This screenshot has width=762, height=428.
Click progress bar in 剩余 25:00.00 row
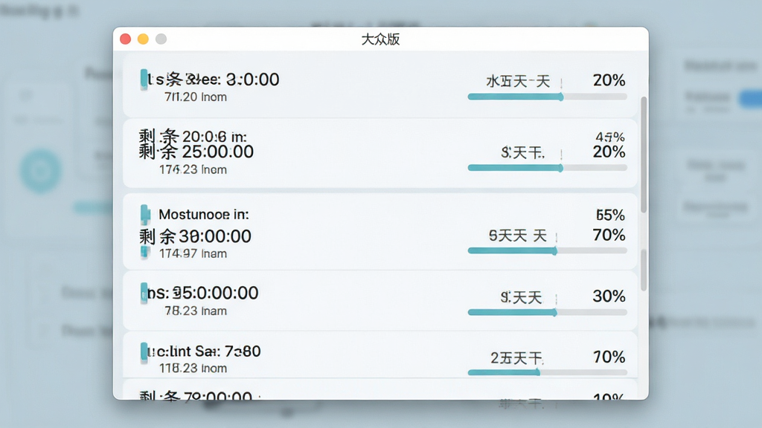(x=547, y=168)
